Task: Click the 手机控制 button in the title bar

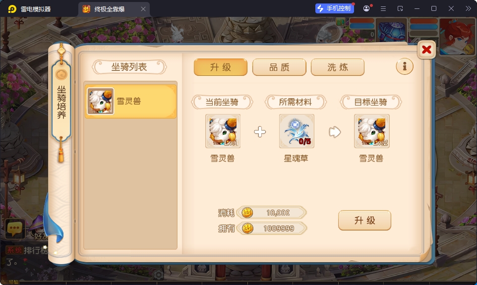Action: click(x=335, y=8)
